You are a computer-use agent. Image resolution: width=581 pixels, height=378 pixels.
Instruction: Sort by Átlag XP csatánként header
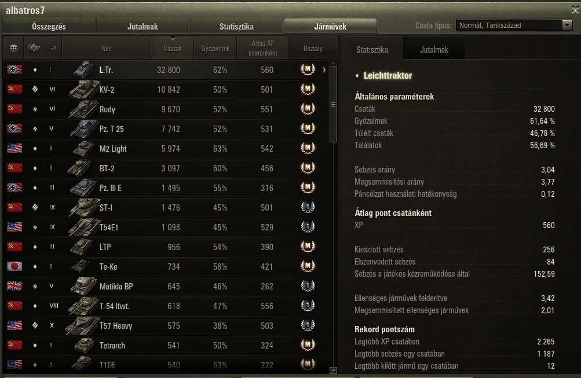pos(263,48)
